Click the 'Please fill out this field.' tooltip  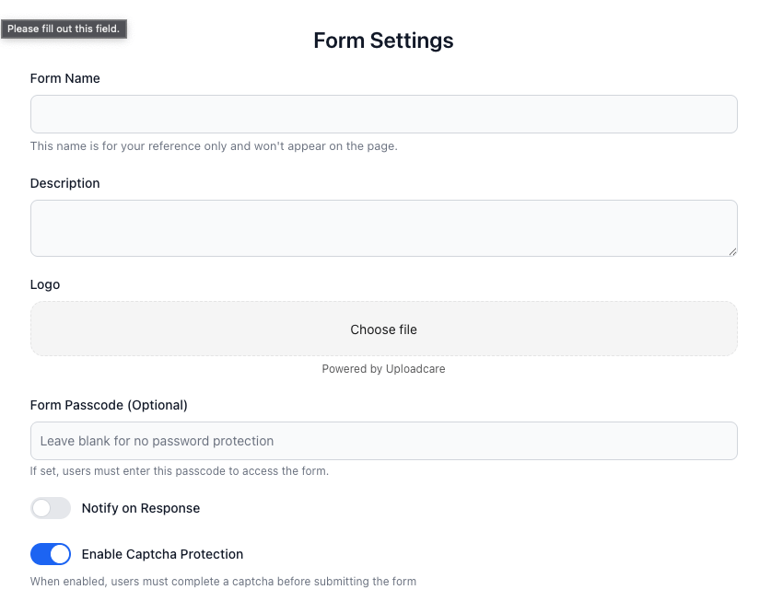[x=64, y=29]
